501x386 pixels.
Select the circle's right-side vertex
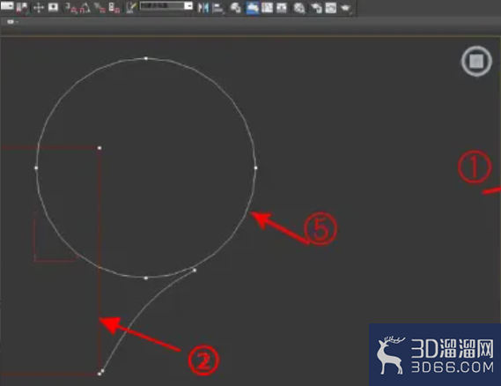tap(255, 168)
